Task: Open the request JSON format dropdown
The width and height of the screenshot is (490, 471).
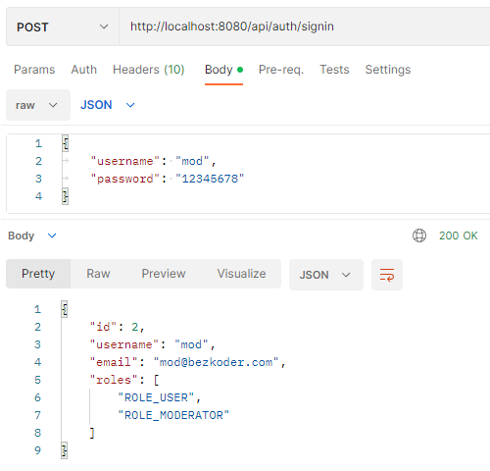Action: [x=108, y=105]
